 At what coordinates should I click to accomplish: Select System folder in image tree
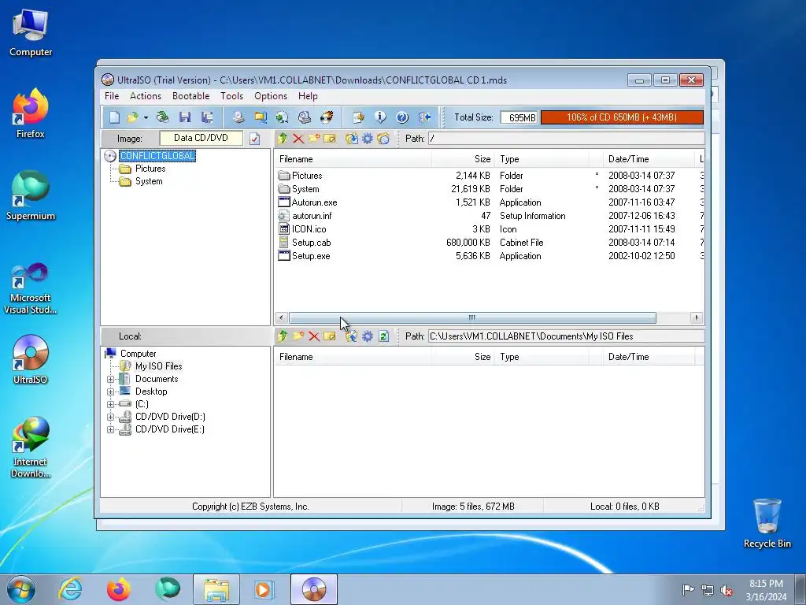pos(149,181)
